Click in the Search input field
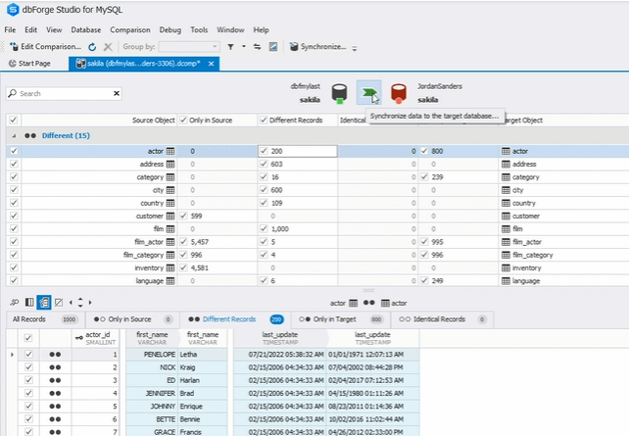This screenshot has height=436, width=629. 65,93
